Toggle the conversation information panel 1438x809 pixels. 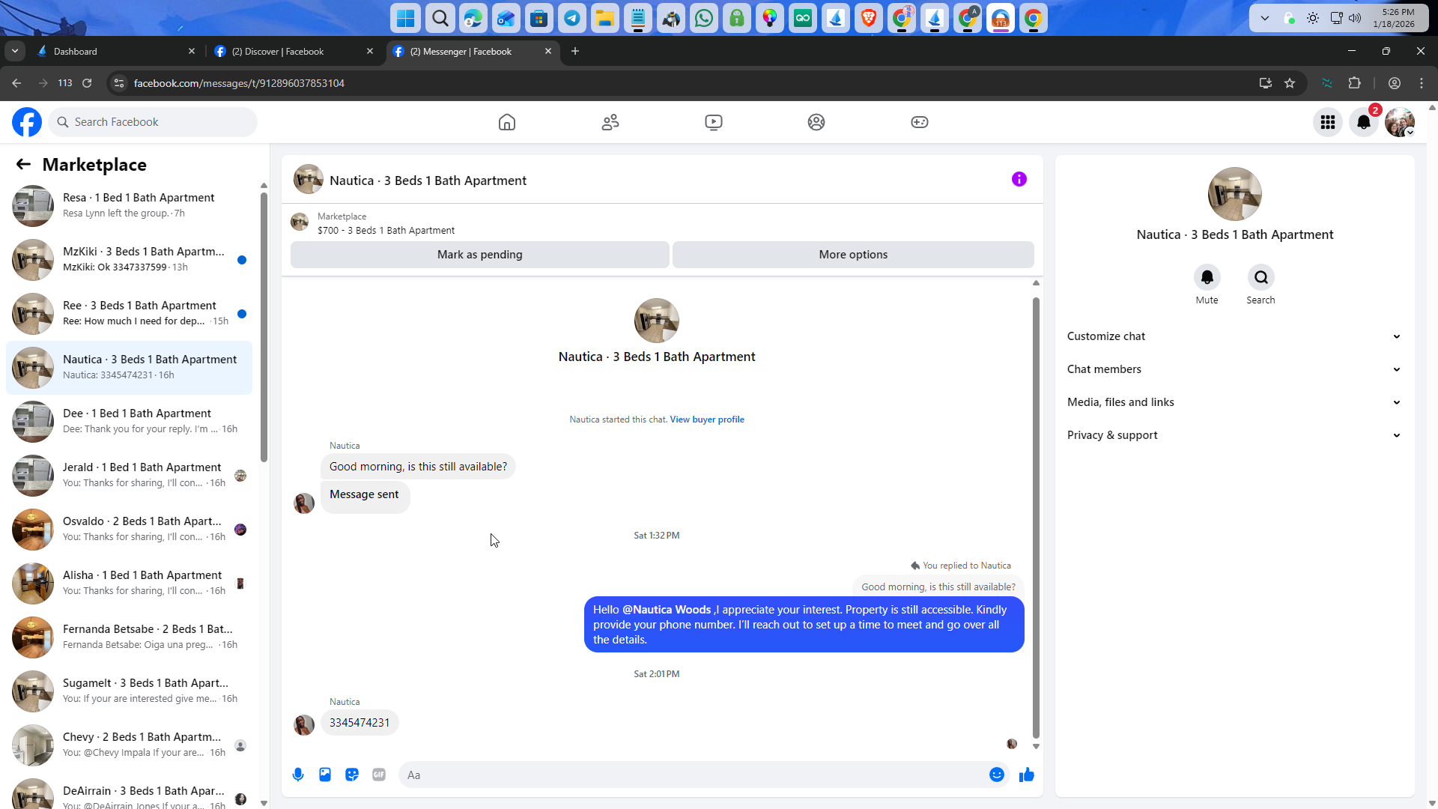(1019, 179)
